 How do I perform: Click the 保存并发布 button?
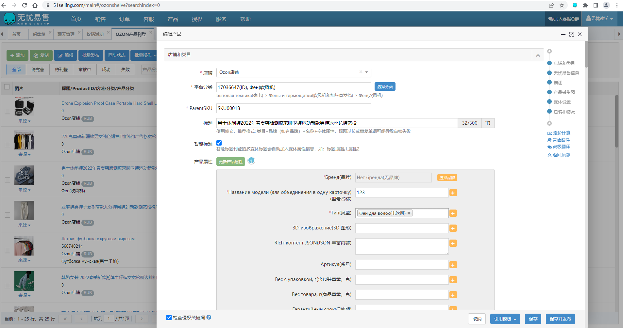[x=560, y=319]
